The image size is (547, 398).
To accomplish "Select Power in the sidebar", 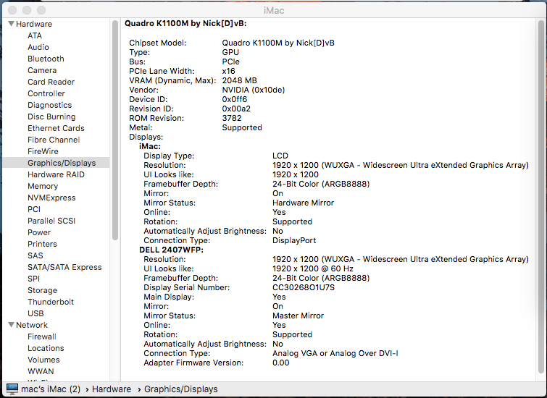I will [x=39, y=232].
